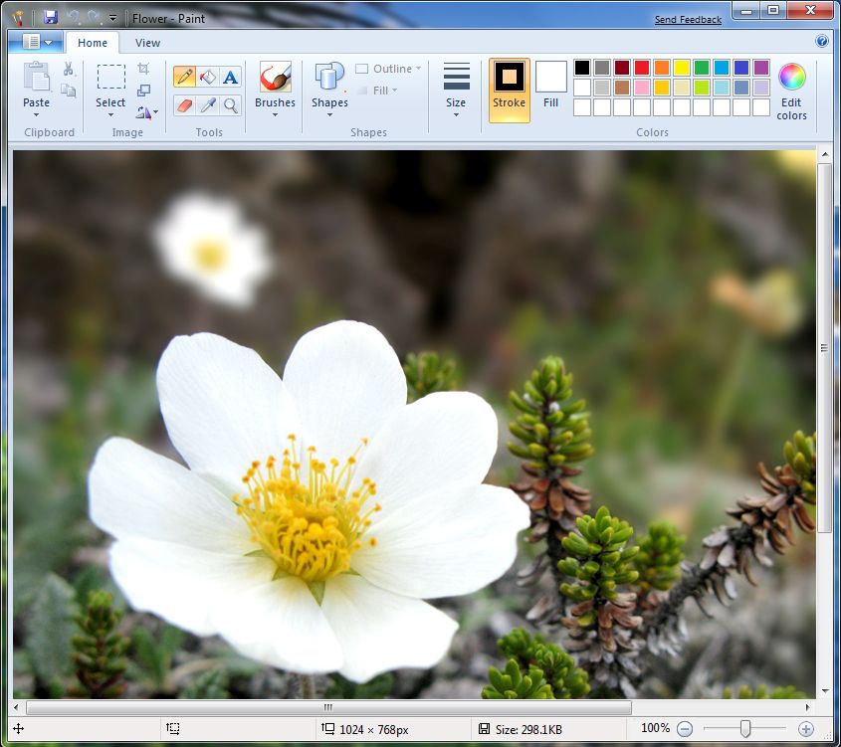The height and width of the screenshot is (747, 841).
Task: Open Paint help with question mark icon
Action: (822, 42)
